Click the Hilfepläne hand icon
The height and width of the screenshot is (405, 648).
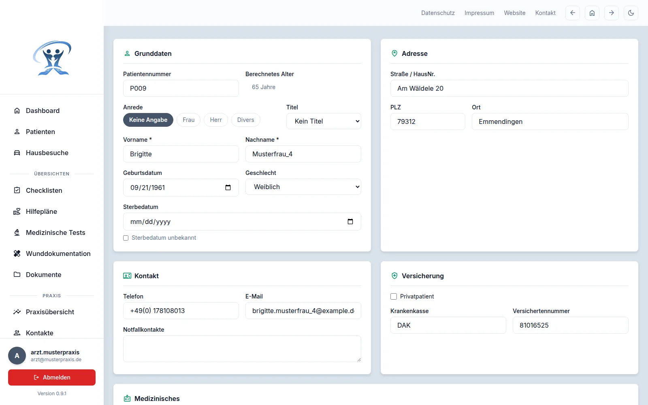pyautogui.click(x=17, y=211)
